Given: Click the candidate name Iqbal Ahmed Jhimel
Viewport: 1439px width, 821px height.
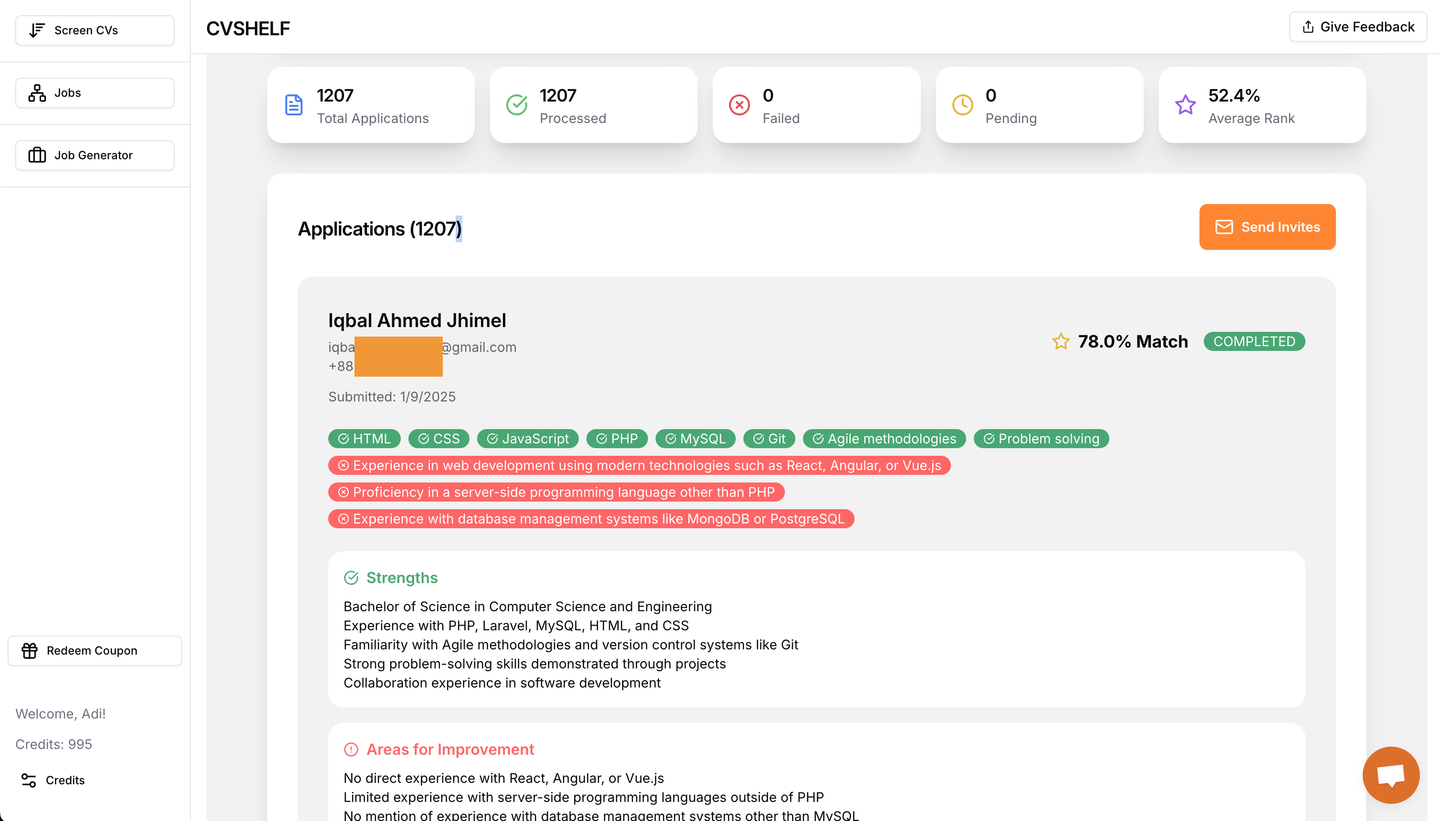Looking at the screenshot, I should pos(417,320).
